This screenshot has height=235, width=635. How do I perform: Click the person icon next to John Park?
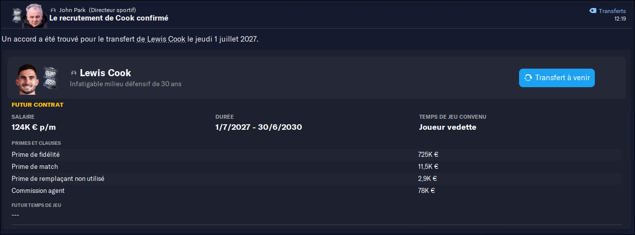pos(53,10)
